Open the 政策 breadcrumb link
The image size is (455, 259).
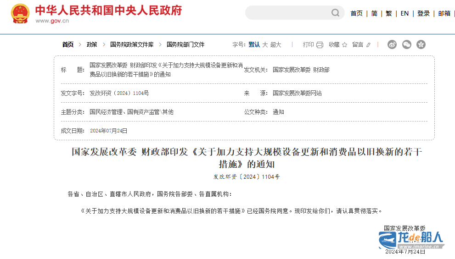tap(92, 44)
